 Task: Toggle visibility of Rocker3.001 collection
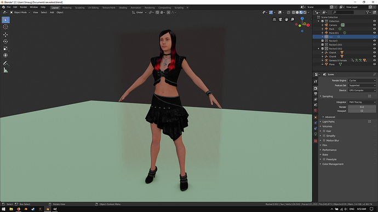click(374, 45)
